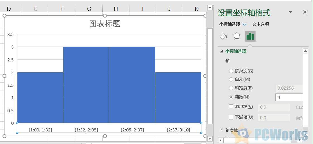Click the (2:37, 3:10] histogram bar

pos(178,98)
